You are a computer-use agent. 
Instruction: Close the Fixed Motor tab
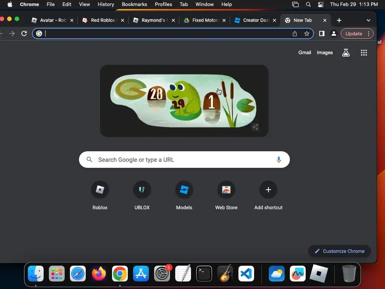224,20
